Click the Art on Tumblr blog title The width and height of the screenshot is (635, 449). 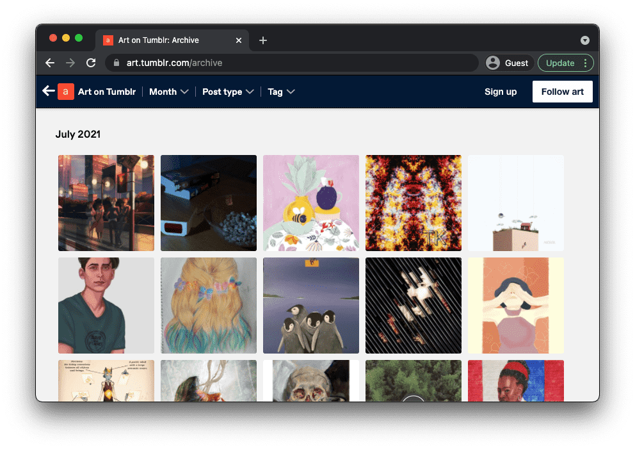106,92
